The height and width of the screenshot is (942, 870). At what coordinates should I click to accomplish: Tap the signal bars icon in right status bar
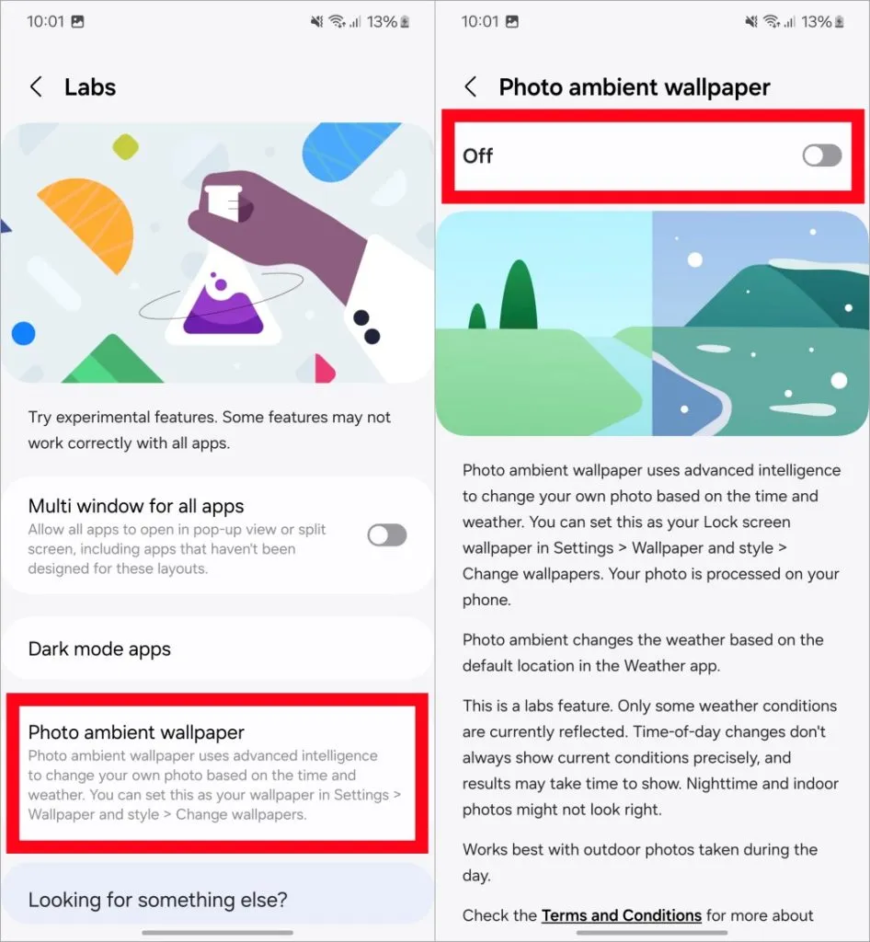pyautogui.click(x=789, y=22)
